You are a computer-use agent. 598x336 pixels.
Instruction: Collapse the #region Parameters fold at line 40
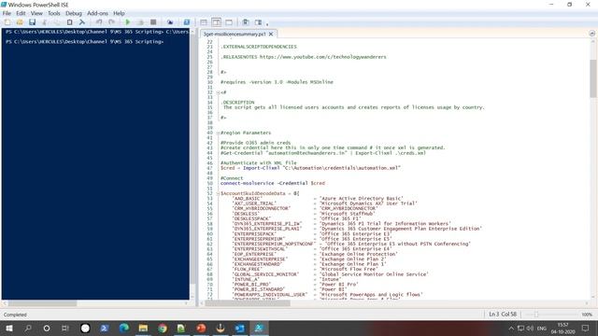(218, 133)
